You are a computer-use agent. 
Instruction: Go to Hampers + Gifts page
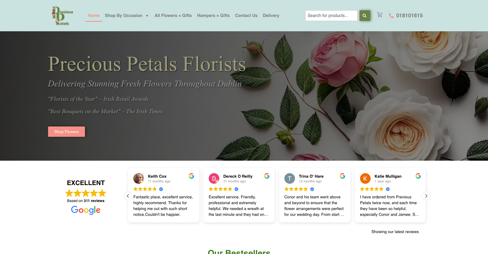coord(213,16)
